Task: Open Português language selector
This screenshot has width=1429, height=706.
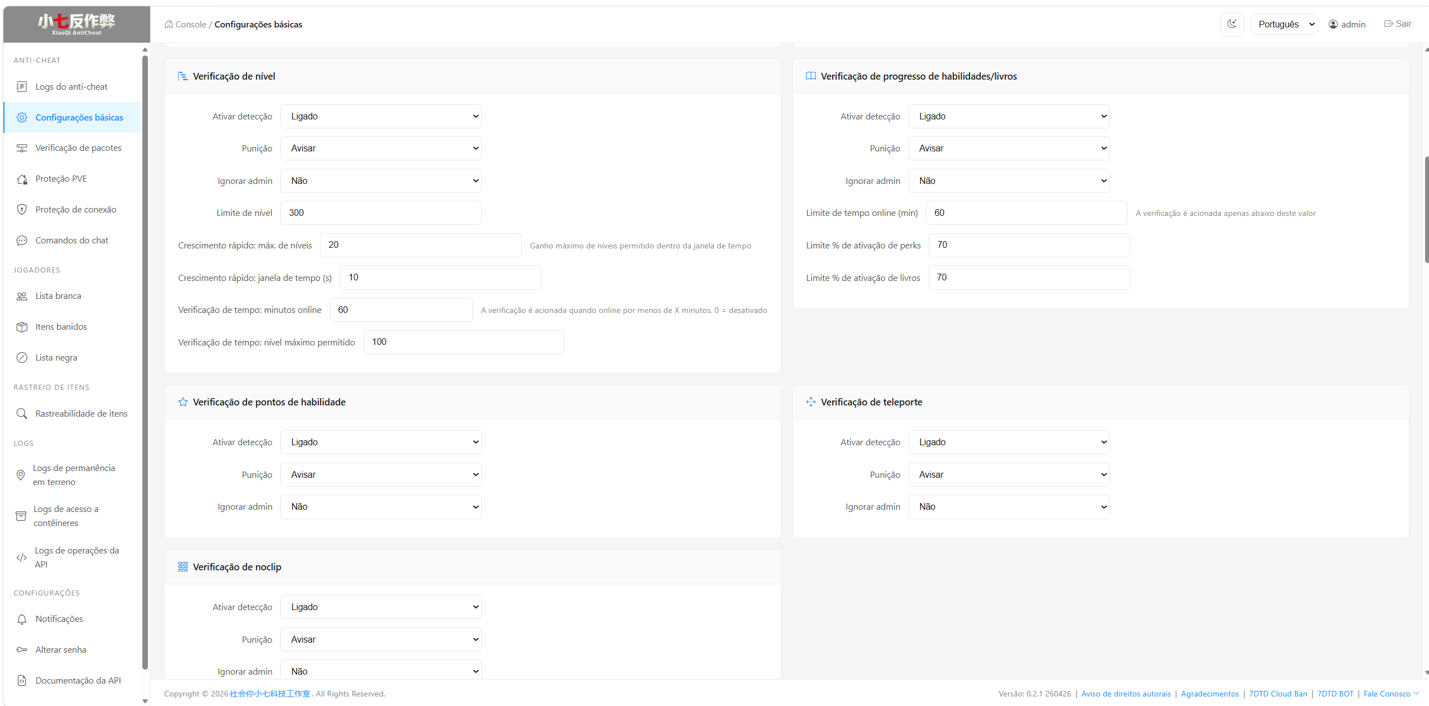Action: point(1283,24)
